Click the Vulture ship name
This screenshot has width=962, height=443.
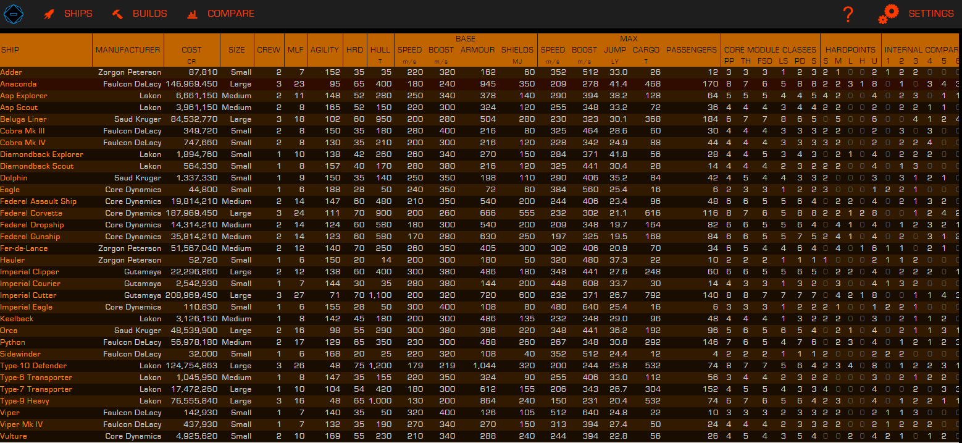click(14, 436)
